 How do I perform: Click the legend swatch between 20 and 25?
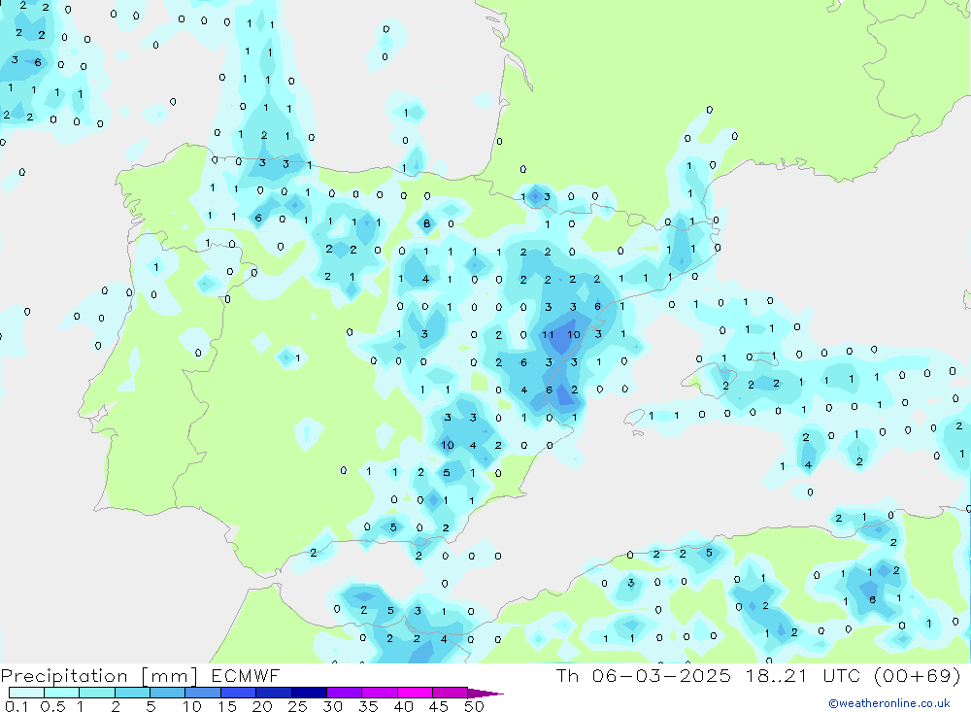coord(274,693)
